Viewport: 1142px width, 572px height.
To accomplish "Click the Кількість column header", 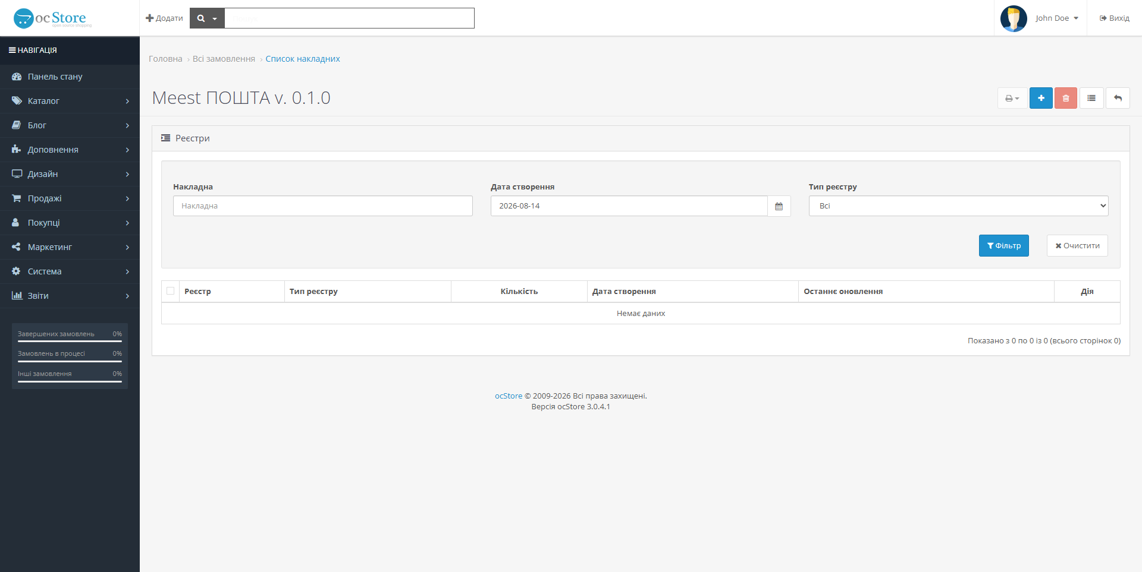I will [519, 292].
